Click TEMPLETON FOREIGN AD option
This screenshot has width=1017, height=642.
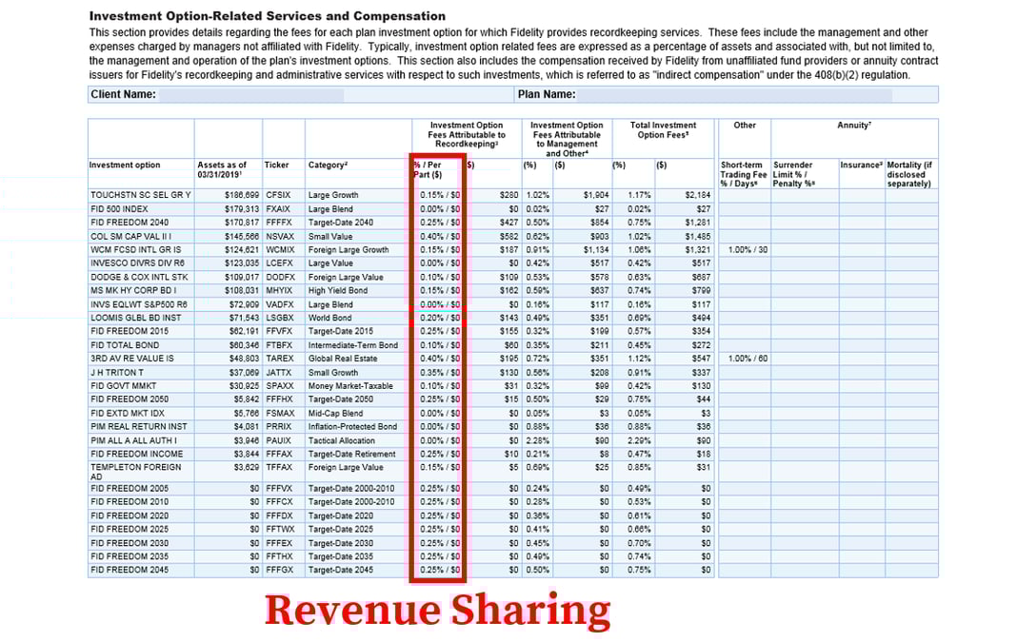click(135, 472)
